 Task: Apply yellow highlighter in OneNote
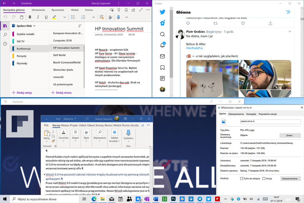(54, 17)
